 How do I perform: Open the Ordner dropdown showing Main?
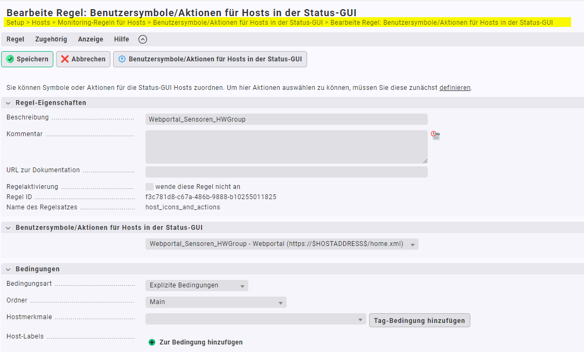tap(215, 302)
